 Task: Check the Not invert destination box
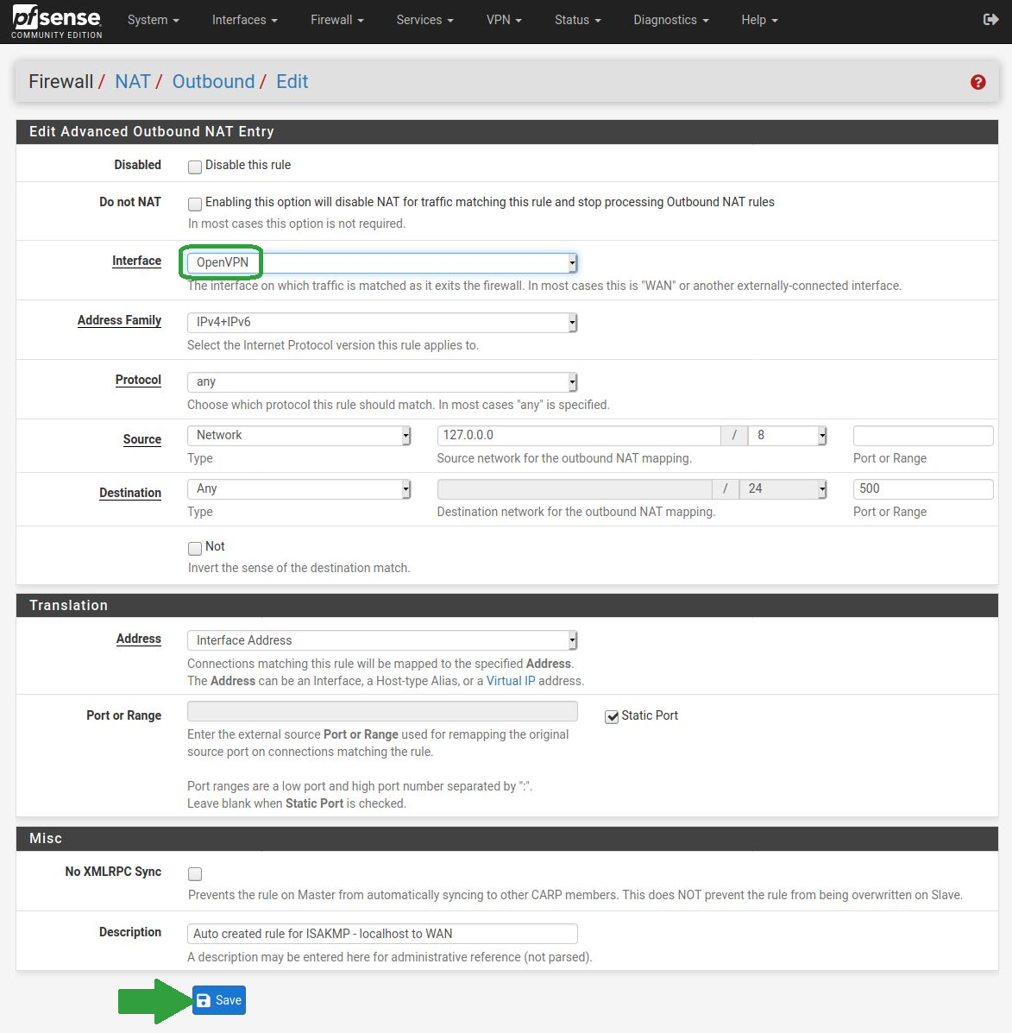point(195,548)
